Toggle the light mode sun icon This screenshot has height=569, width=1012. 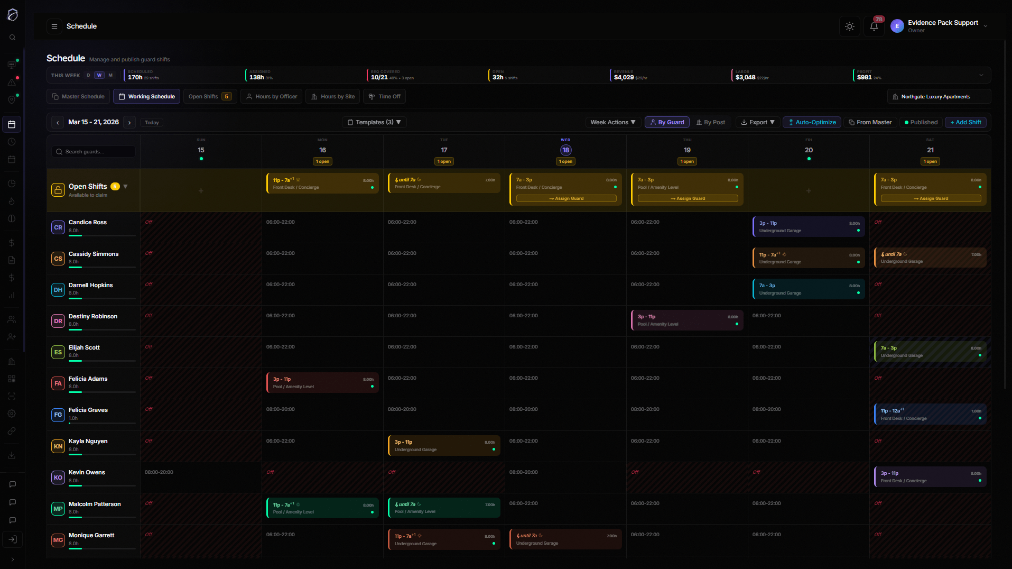coord(850,26)
